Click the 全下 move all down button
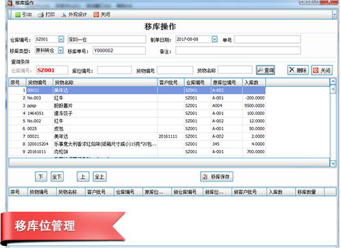The height and width of the screenshot is (248, 341). click(57, 177)
